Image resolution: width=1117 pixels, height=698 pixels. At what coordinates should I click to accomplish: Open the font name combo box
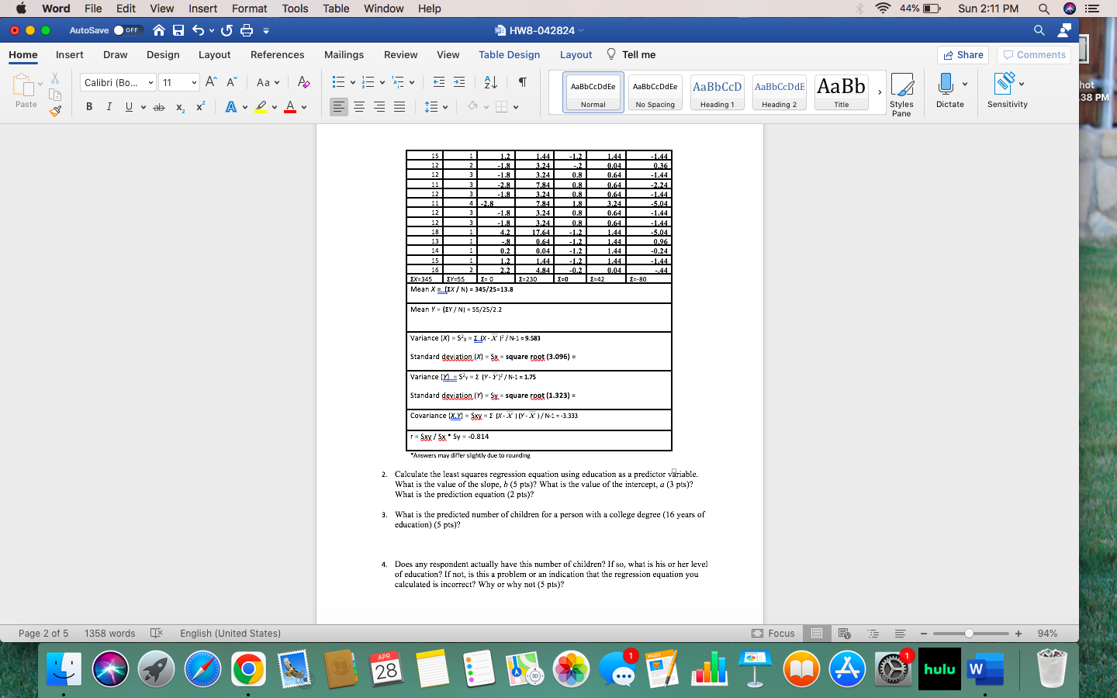click(116, 82)
